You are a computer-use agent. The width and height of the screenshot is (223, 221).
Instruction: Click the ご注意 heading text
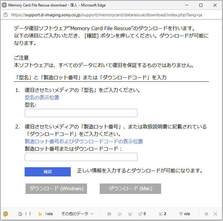(21, 58)
